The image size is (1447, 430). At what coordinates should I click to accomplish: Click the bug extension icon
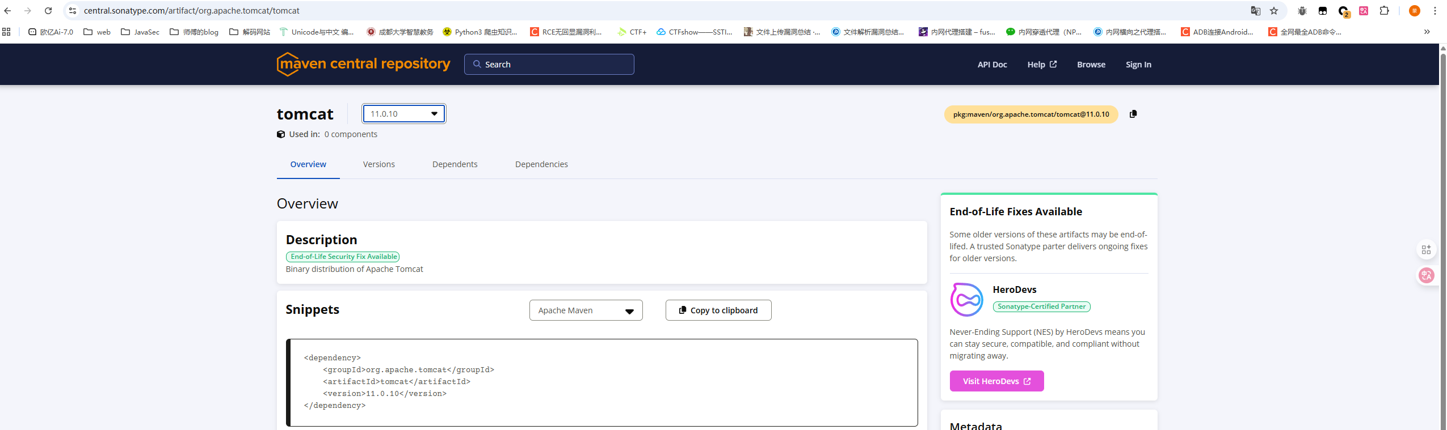(x=1302, y=11)
